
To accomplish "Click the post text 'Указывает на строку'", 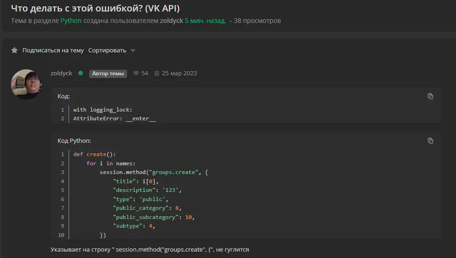I will [x=81, y=250].
